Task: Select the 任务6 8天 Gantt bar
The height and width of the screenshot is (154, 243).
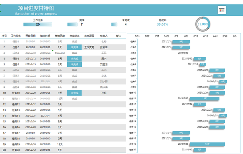Action: click(217, 70)
